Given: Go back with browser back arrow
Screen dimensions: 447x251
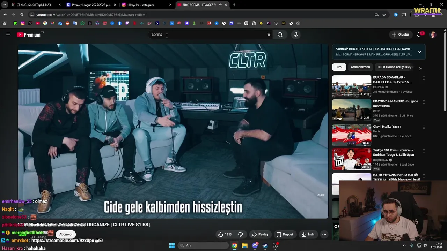Looking at the screenshot, I should tap(5, 15).
